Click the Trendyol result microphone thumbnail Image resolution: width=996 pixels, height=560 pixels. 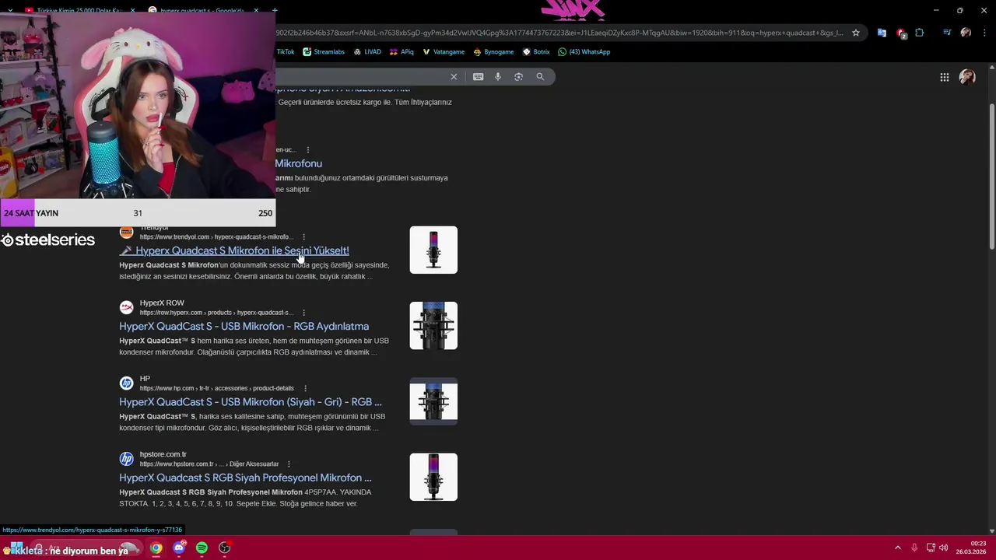pyautogui.click(x=433, y=250)
